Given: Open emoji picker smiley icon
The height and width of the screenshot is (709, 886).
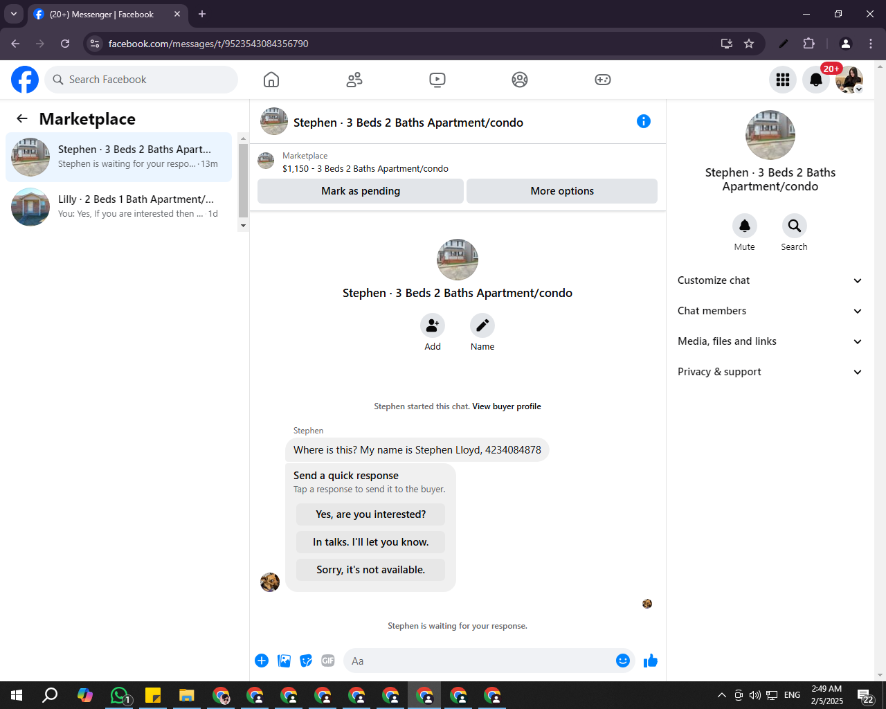Looking at the screenshot, I should point(623,661).
